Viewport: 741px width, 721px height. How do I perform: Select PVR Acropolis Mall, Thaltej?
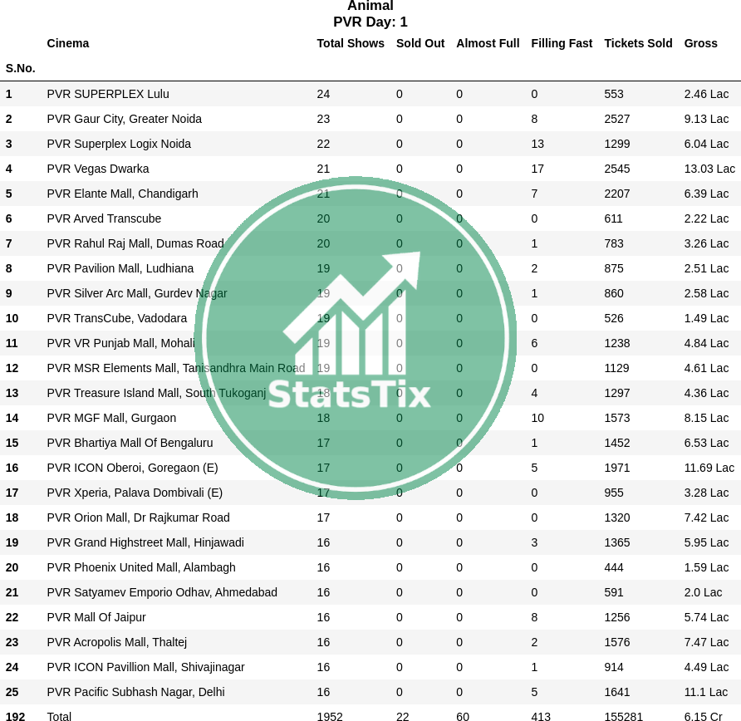click(117, 643)
